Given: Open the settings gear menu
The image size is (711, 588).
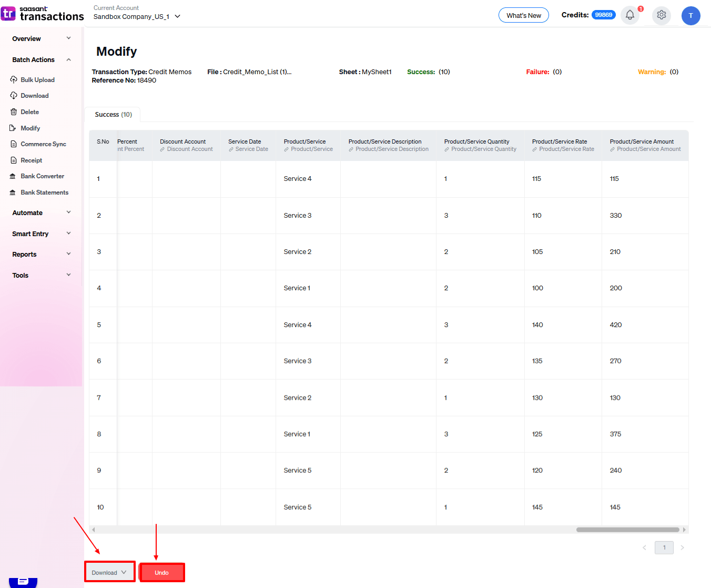Looking at the screenshot, I should [x=661, y=15].
